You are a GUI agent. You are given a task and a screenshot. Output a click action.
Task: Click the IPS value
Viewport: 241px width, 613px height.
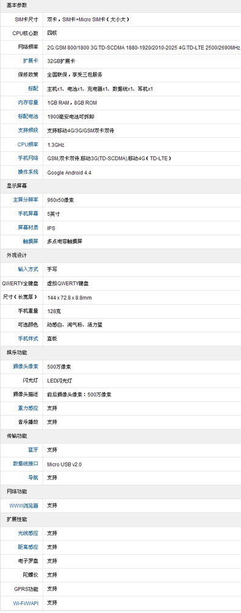tap(51, 228)
